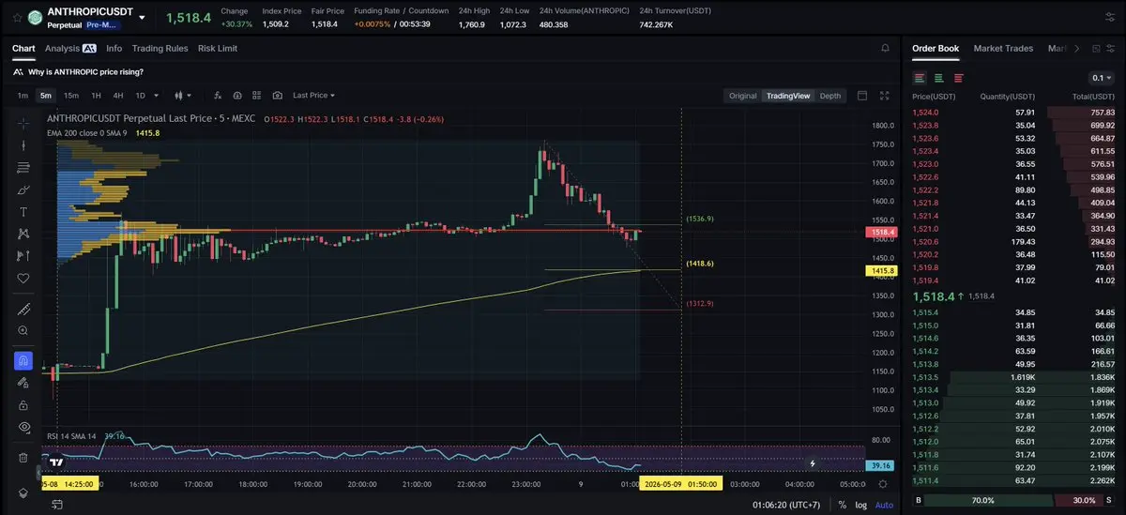Screen dimensions: 1126x515
Task: Switch to the Order Book tab
Action: [936, 48]
